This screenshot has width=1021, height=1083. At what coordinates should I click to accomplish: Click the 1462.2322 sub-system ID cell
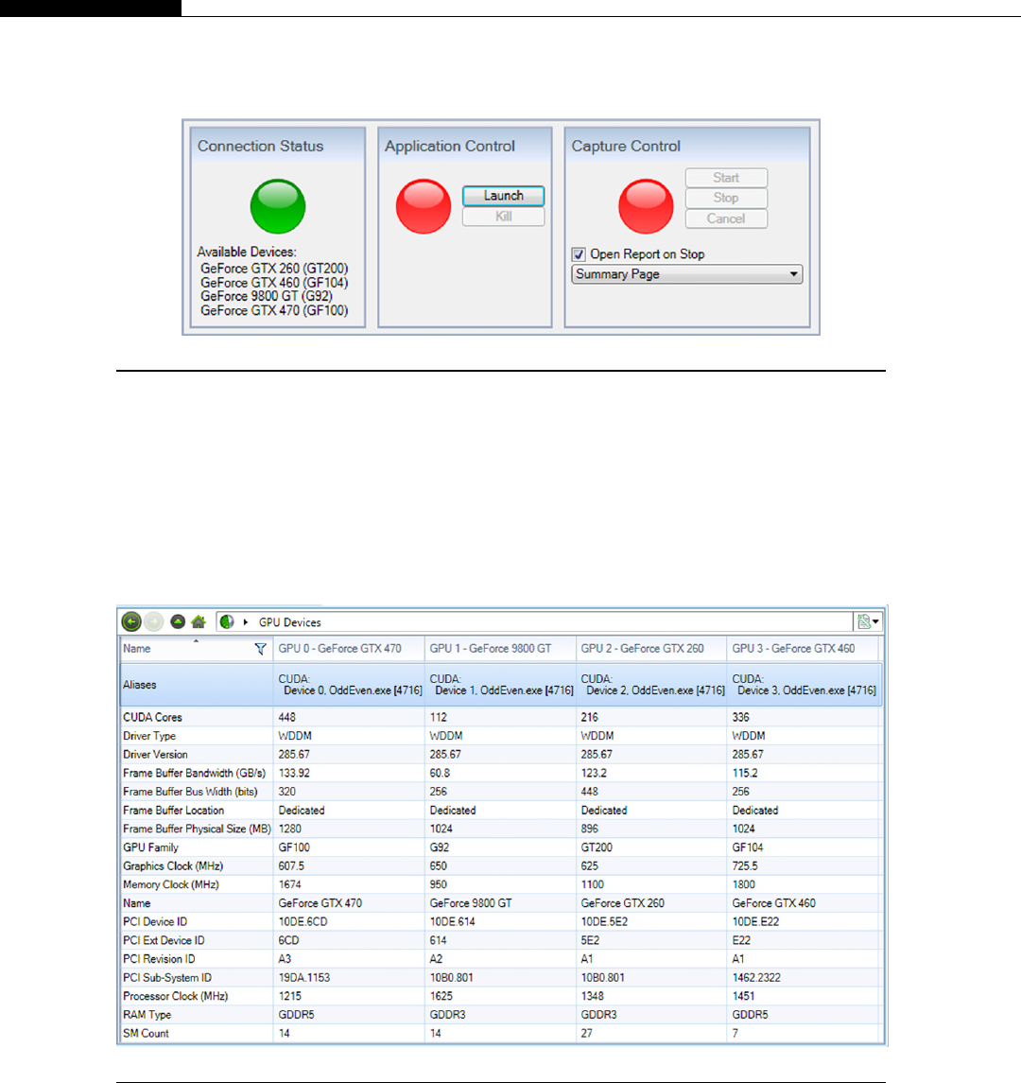758,978
